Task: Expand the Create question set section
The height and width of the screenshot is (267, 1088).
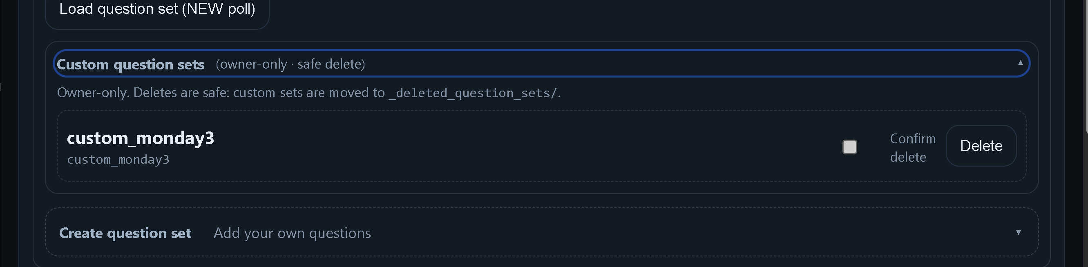Action: click(125, 233)
